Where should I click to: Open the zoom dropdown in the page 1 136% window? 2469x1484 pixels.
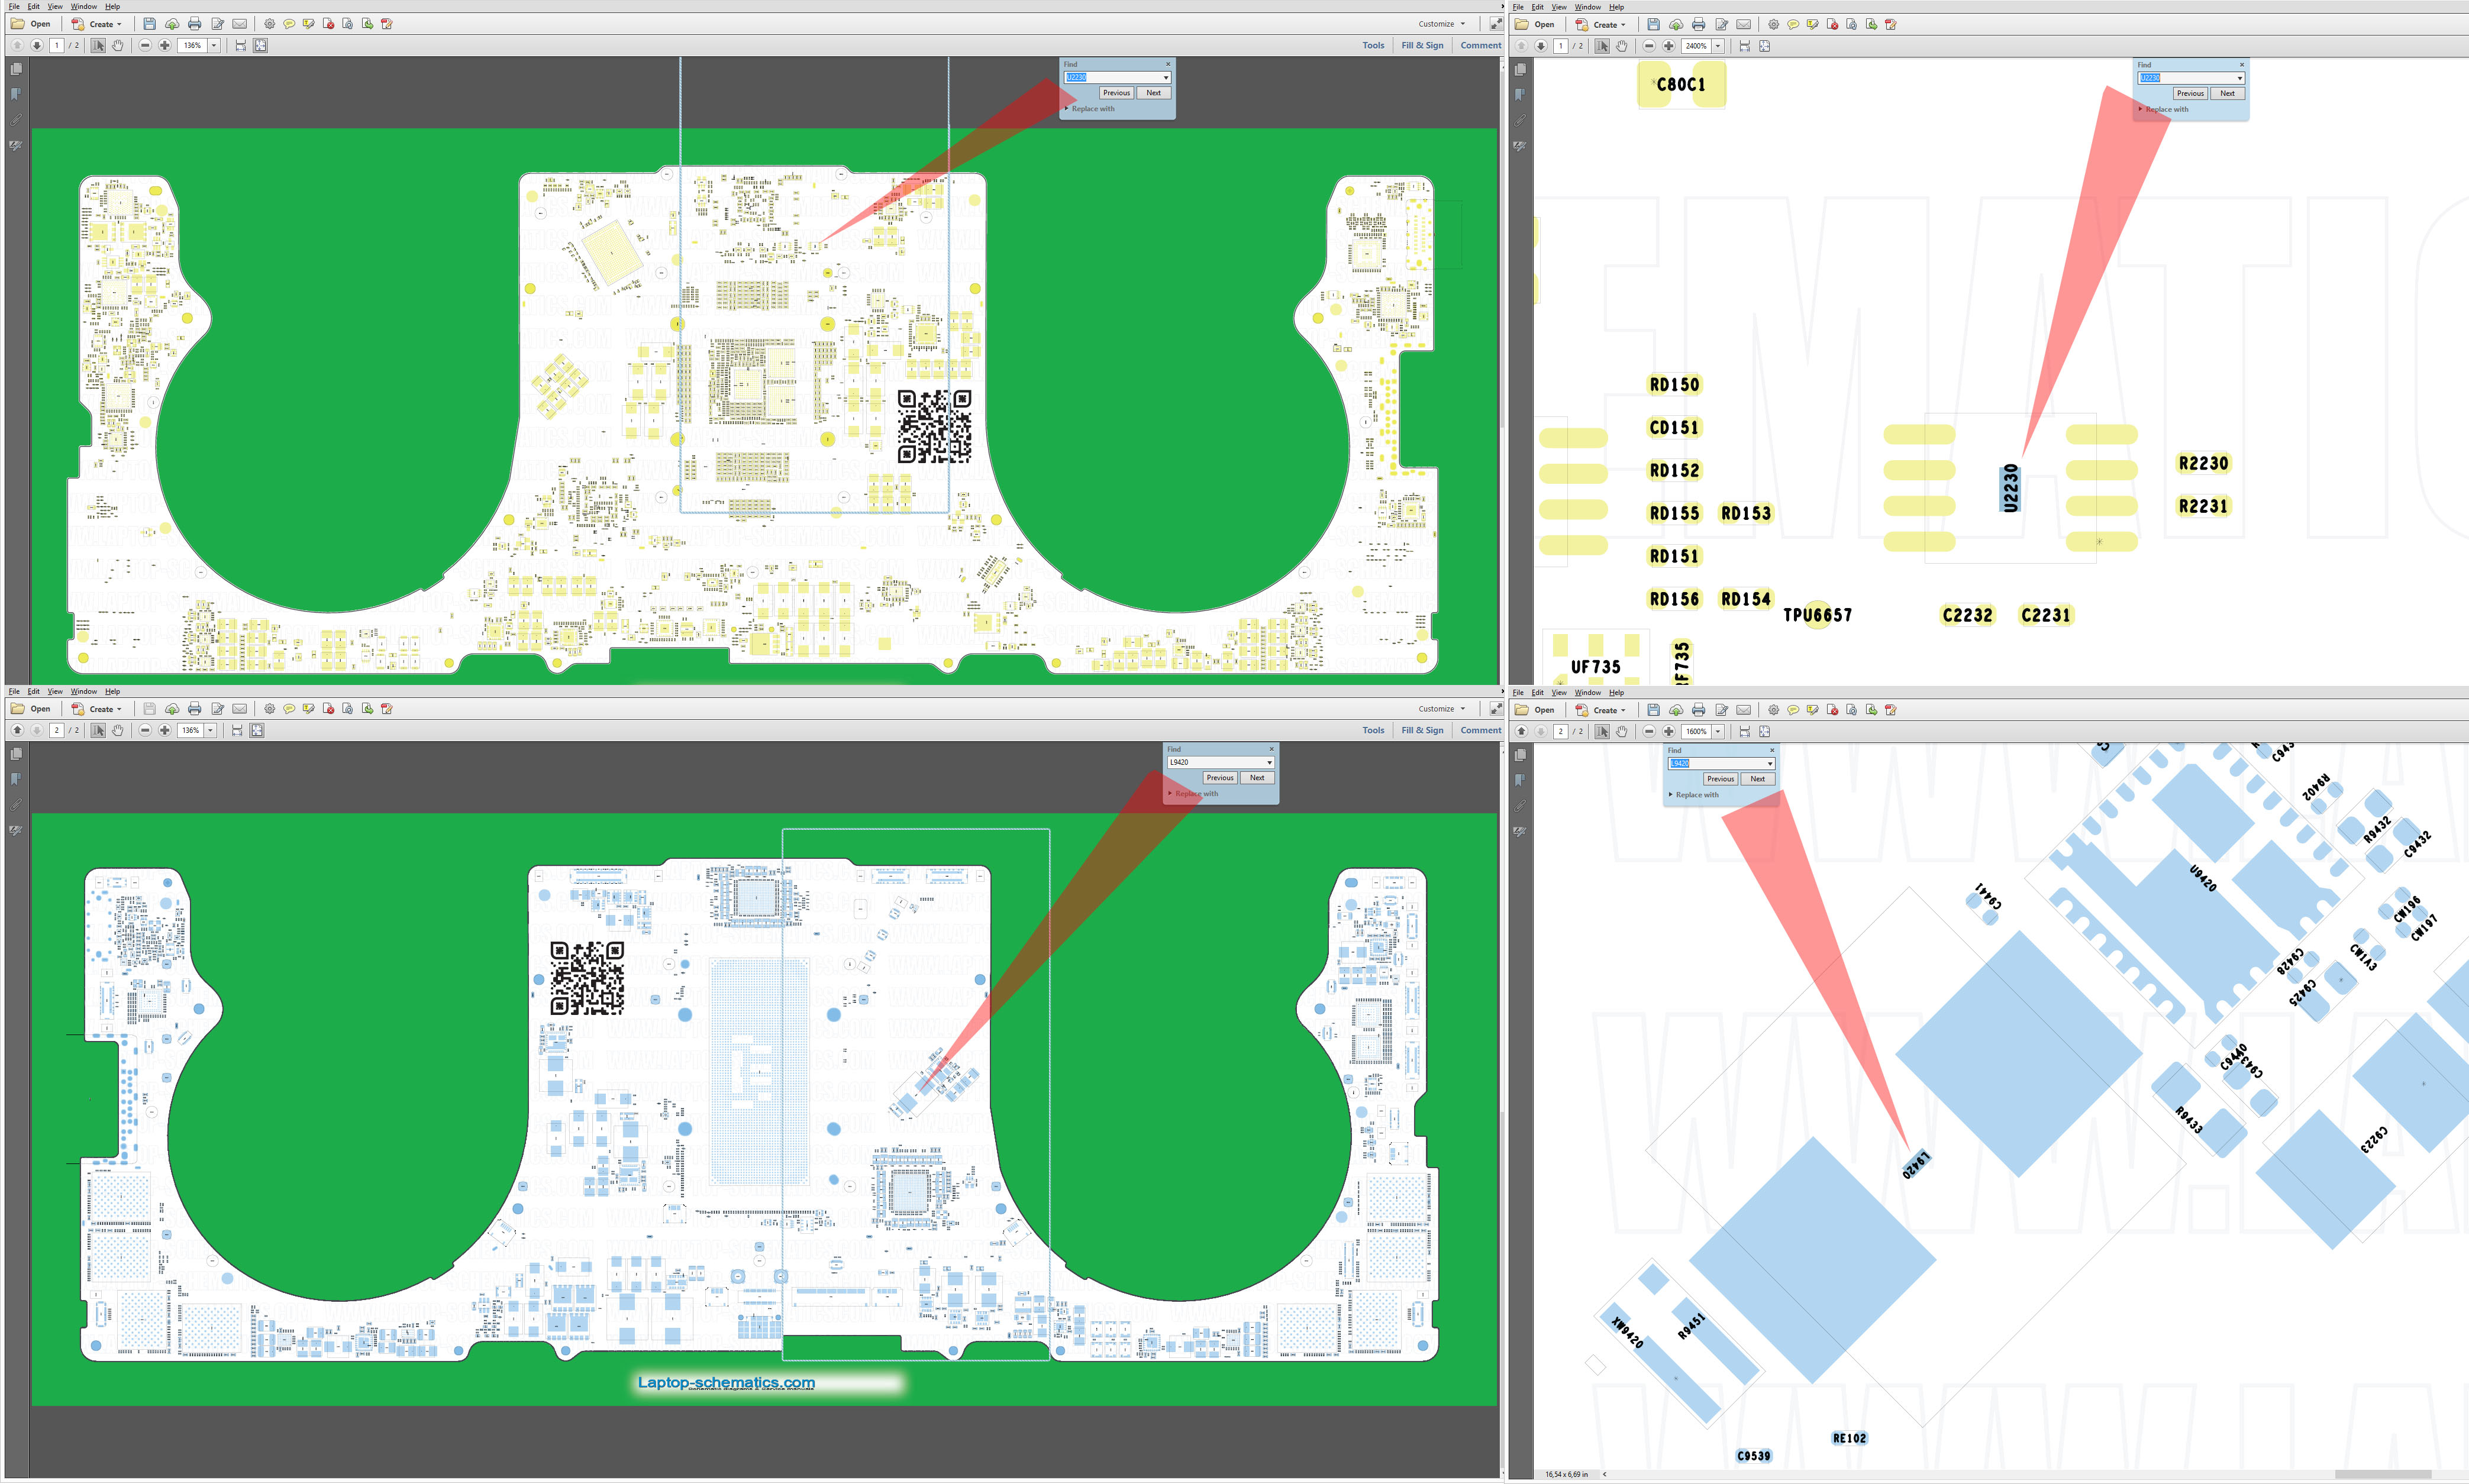pyautogui.click(x=213, y=45)
